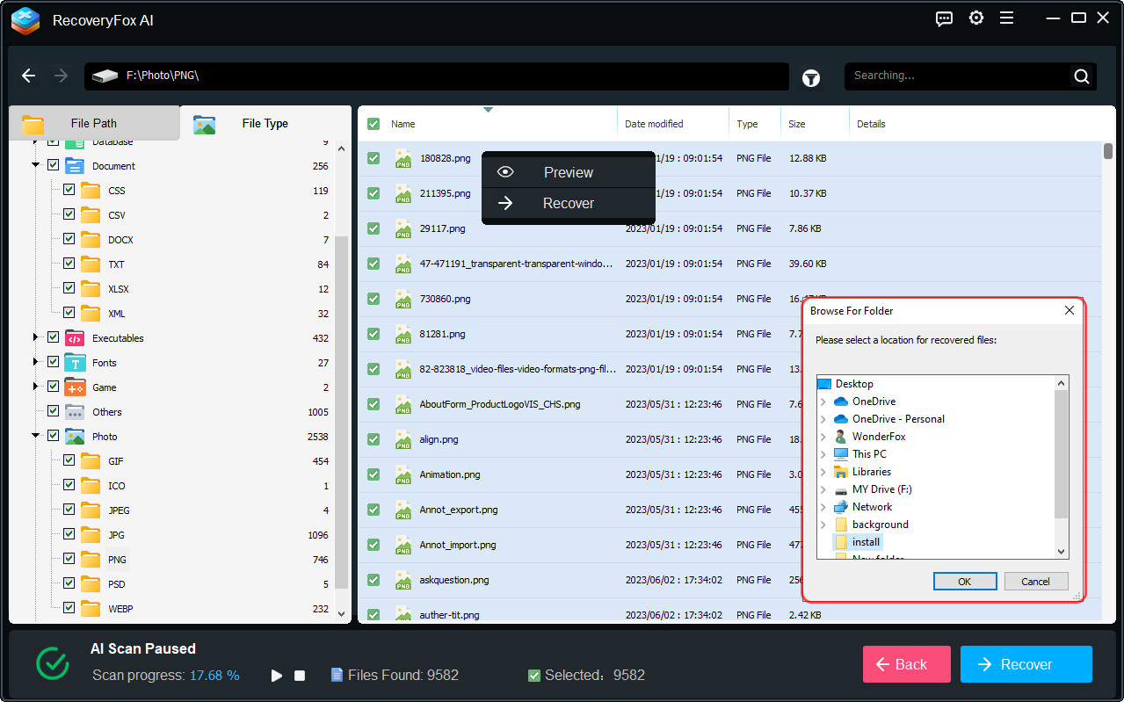
Task: Click the 180828.png file icon
Action: (403, 158)
